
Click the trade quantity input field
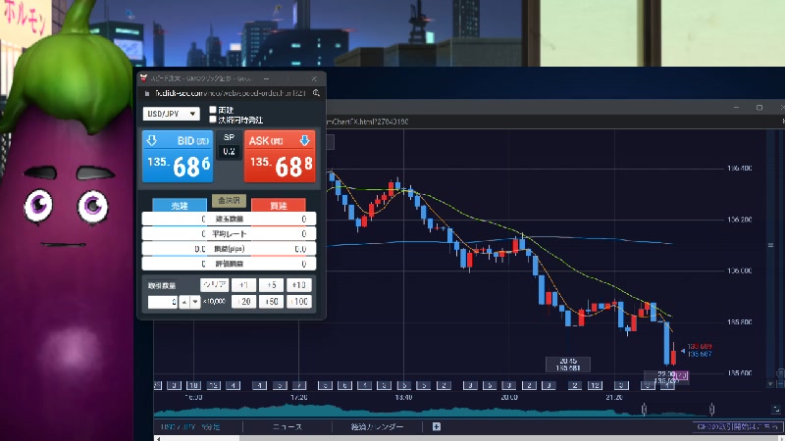pos(162,302)
